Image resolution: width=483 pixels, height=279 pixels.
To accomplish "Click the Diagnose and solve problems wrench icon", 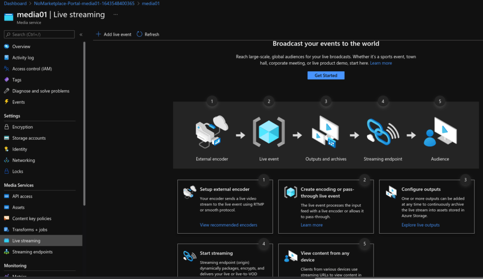I will 7,91.
